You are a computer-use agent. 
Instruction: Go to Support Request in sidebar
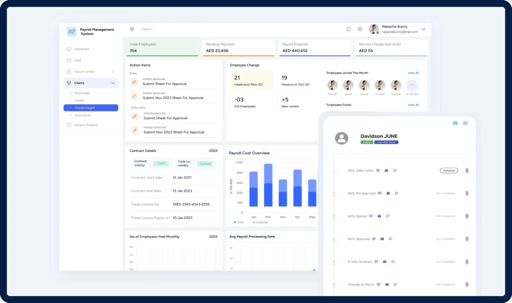click(86, 125)
